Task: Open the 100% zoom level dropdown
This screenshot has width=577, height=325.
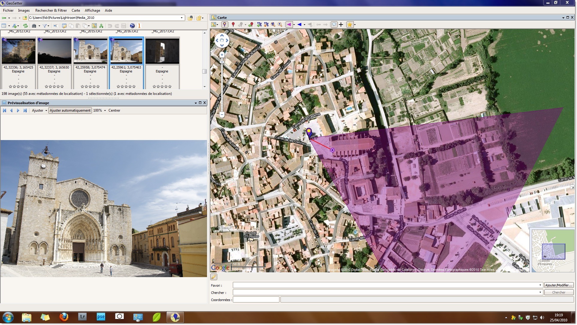Action: (105, 110)
